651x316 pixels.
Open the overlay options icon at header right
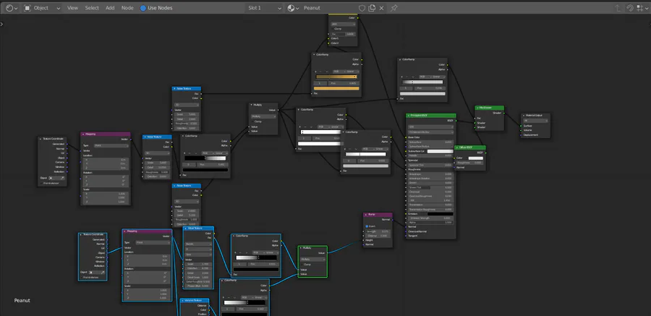pos(642,8)
